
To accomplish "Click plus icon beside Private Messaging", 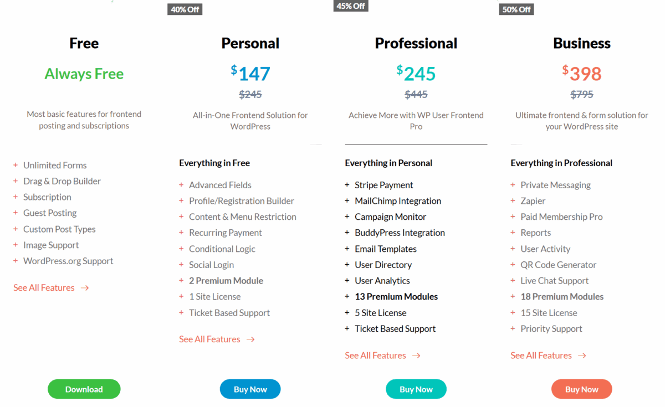I will (513, 185).
